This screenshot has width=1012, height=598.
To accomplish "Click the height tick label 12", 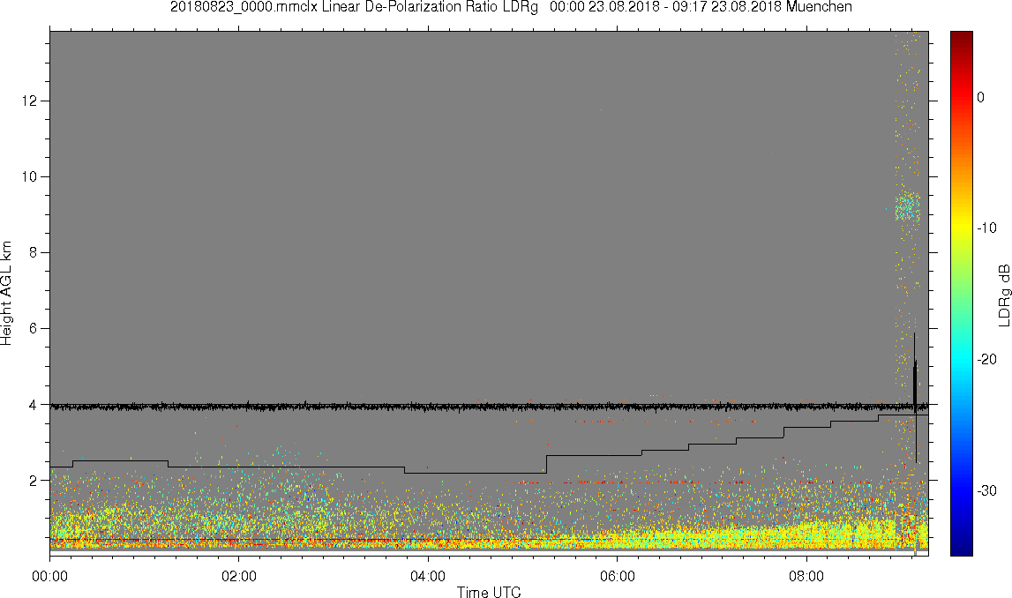I will [x=30, y=101].
